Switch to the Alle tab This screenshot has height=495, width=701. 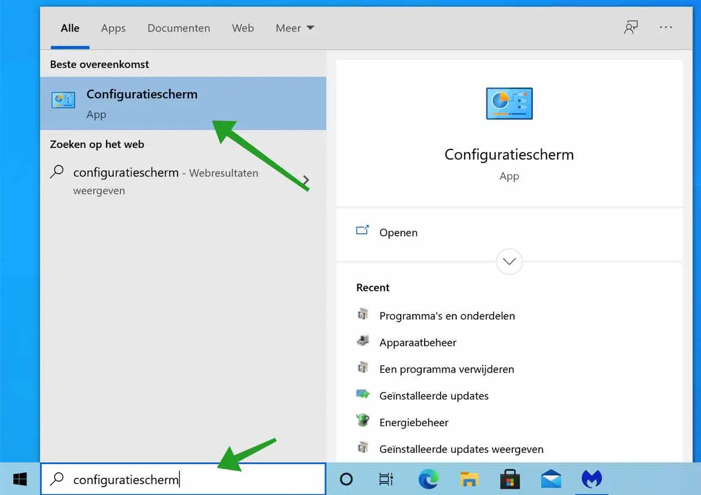tap(70, 28)
